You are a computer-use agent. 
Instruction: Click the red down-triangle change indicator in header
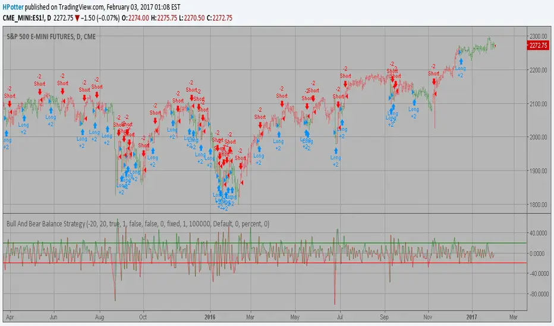point(77,18)
